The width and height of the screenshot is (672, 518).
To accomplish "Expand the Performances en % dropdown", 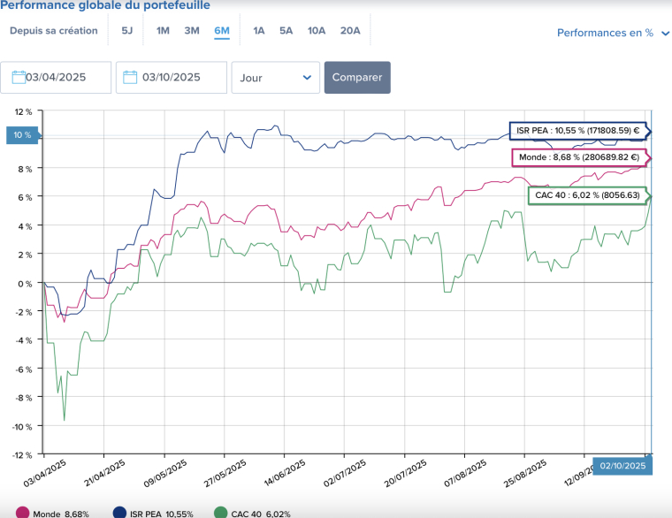I will pyautogui.click(x=613, y=33).
